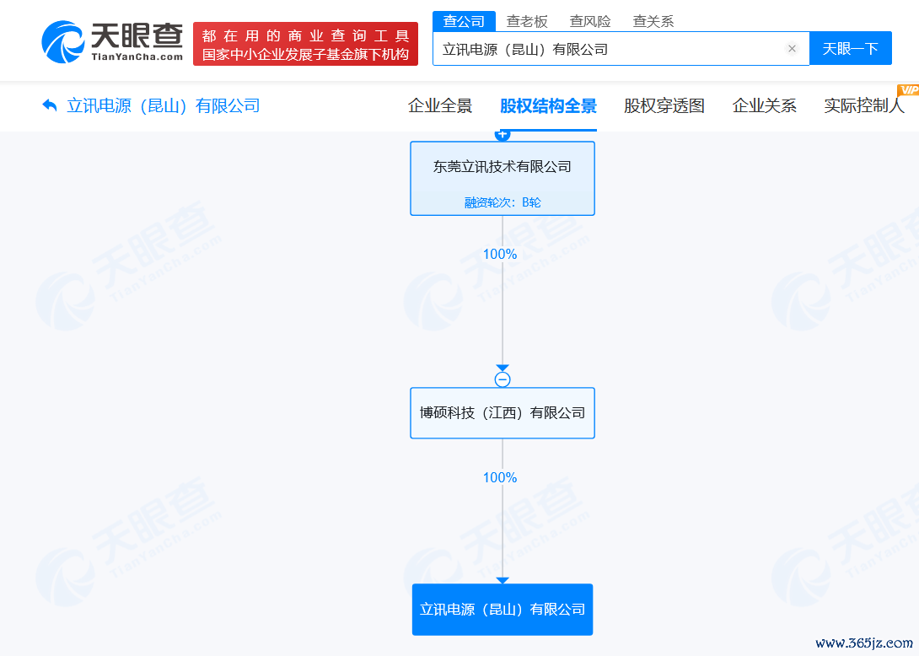Click the 天眼一下 search button
919x656 pixels.
pos(851,49)
